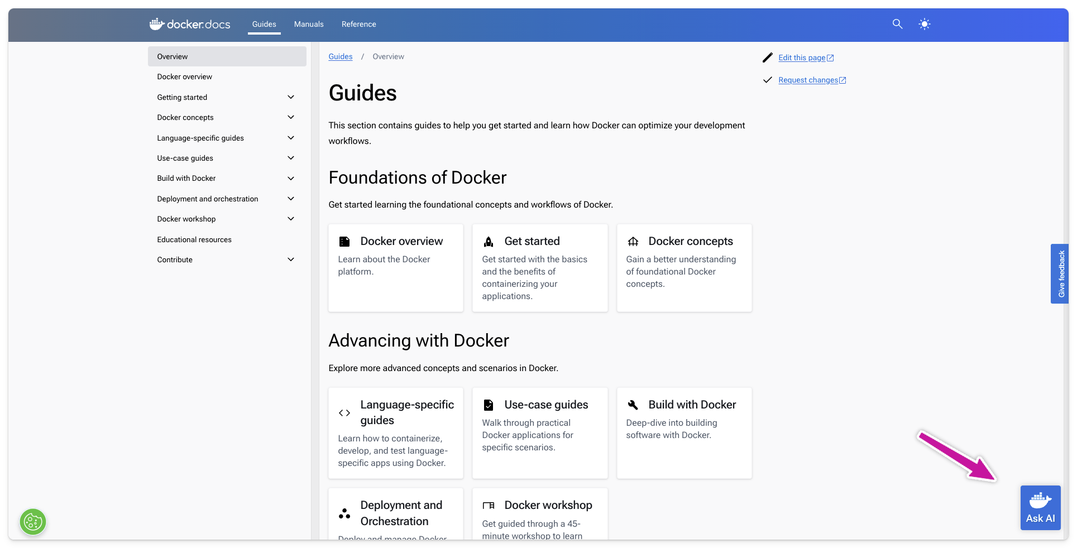
Task: Expand Deployment and orchestration sidebar chevron
Action: (x=290, y=199)
